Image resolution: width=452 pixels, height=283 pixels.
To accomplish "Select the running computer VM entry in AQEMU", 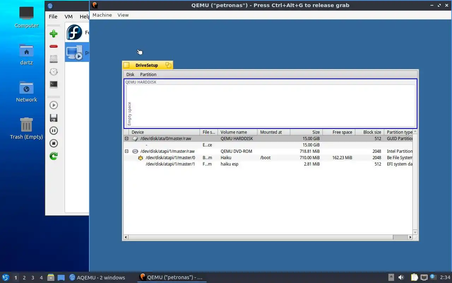I will pyautogui.click(x=77, y=53).
